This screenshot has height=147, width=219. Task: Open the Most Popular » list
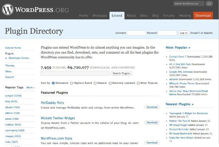coord(178,47)
